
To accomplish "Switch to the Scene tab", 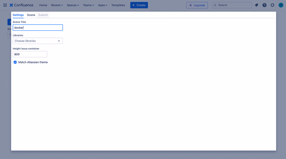I will coord(31,15).
